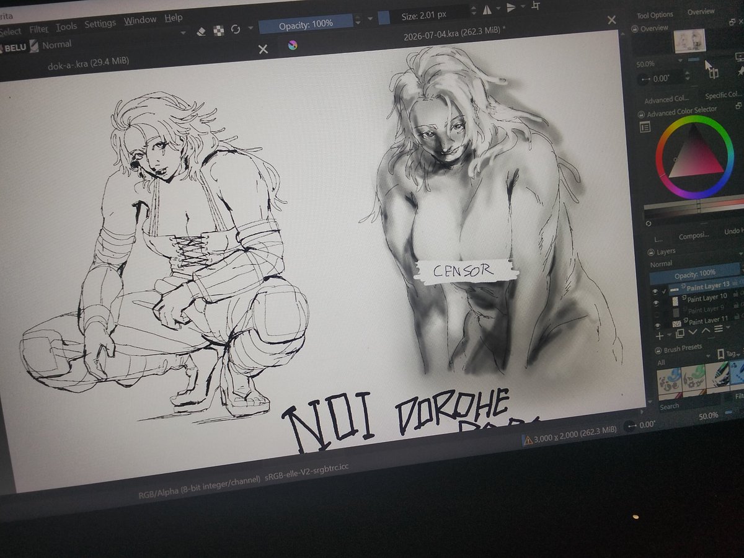Image resolution: width=744 pixels, height=558 pixels.
Task: Adjust the brush size stepper arrows
Action: (x=474, y=11)
